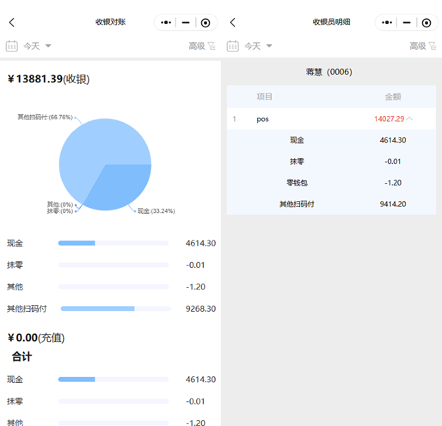Open more options menu in 收银对账 header

[166, 23]
